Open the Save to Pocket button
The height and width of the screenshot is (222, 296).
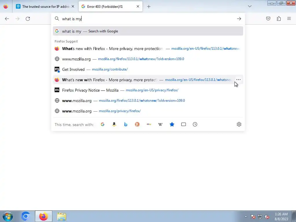tap(268, 18)
